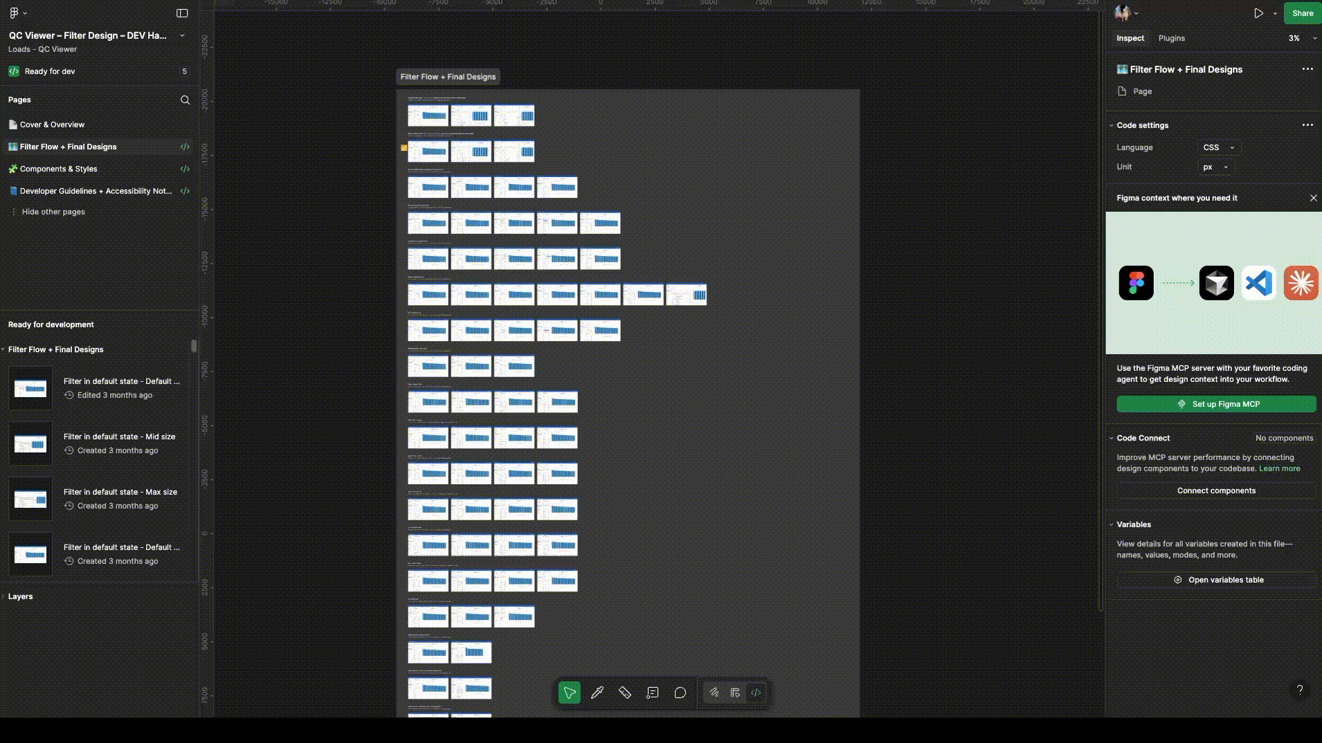The image size is (1322, 743).
Task: Click the Loads - QC Viewer project name
Action: point(42,49)
